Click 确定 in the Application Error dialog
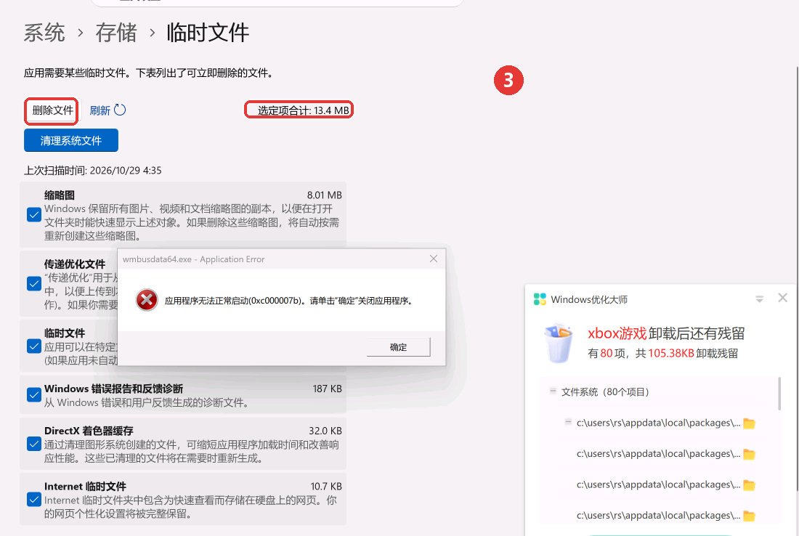Image resolution: width=799 pixels, height=536 pixels. 398,347
